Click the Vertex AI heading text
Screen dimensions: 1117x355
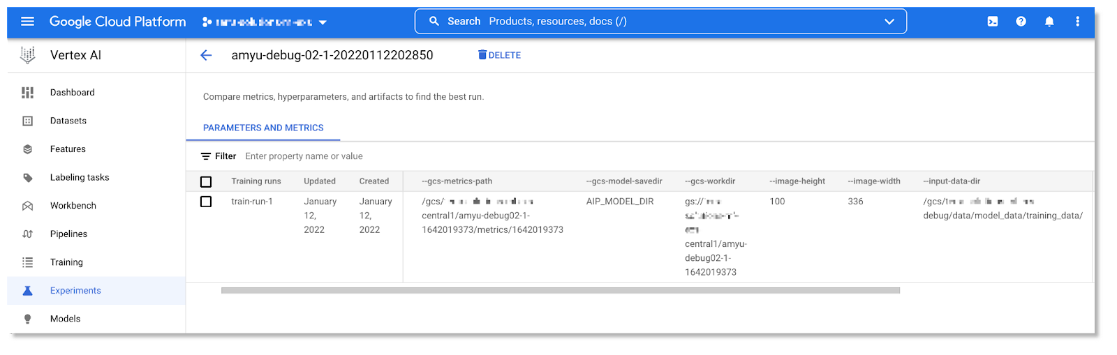point(75,55)
